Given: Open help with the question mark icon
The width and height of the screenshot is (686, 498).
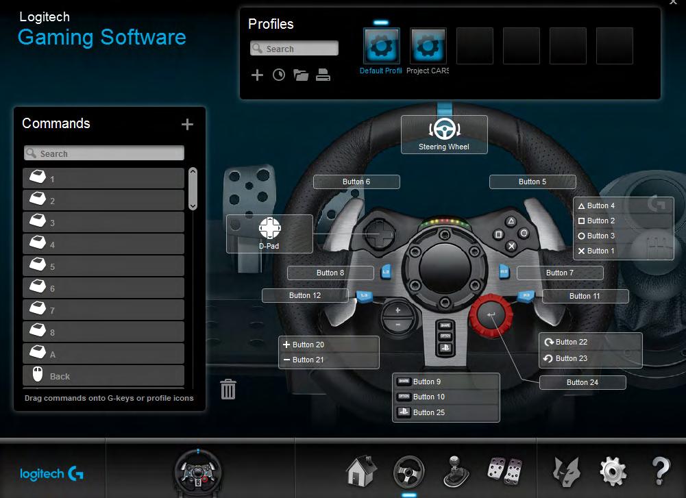Looking at the screenshot, I should (661, 471).
